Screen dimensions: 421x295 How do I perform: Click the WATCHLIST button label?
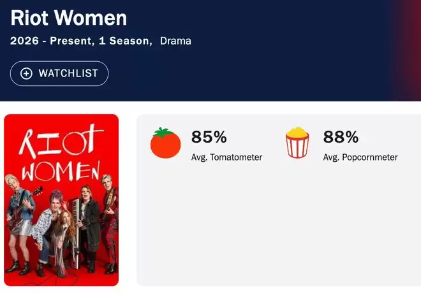tap(68, 73)
